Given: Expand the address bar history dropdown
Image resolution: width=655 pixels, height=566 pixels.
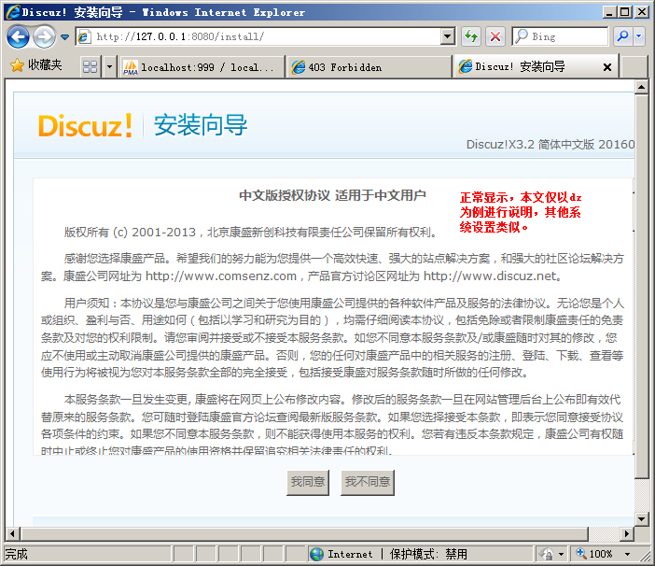Looking at the screenshot, I should click(x=447, y=36).
